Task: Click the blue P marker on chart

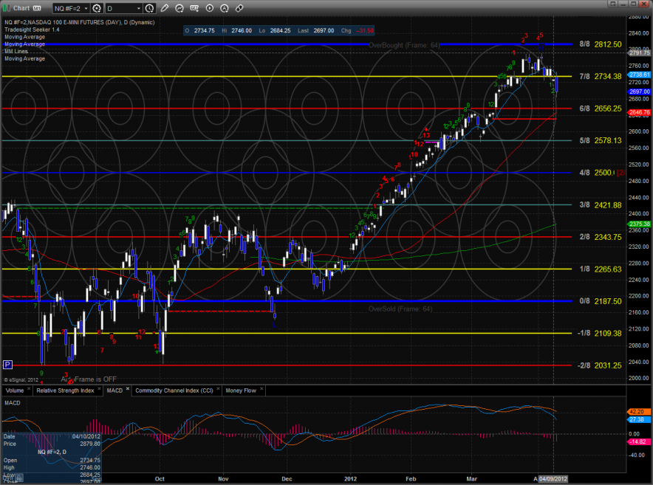Action: coord(7,364)
